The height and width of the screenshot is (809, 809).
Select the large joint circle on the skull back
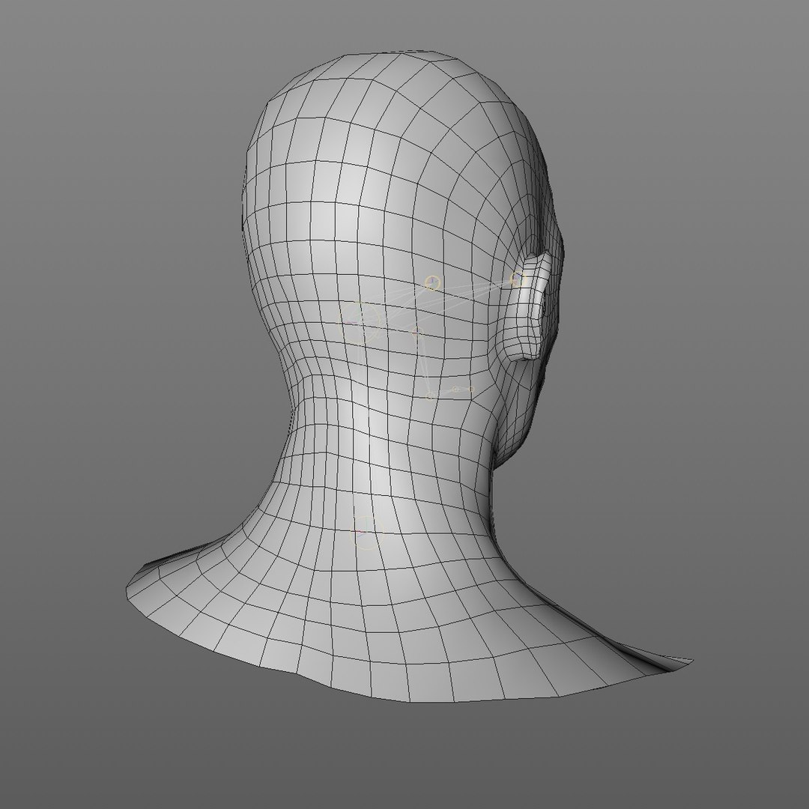click(x=360, y=322)
